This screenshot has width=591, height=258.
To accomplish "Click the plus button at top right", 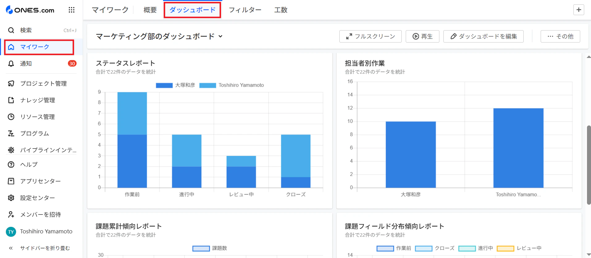I will point(579,10).
